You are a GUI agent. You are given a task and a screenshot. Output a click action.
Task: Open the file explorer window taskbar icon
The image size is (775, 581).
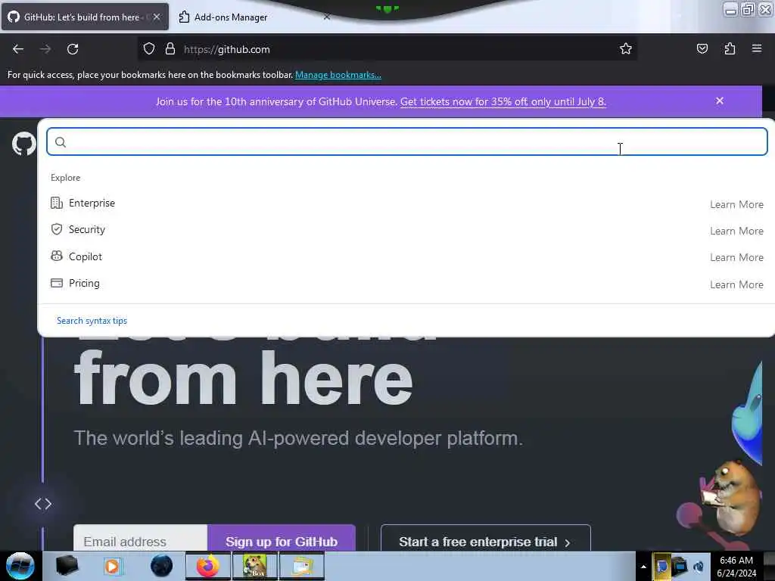click(x=302, y=566)
